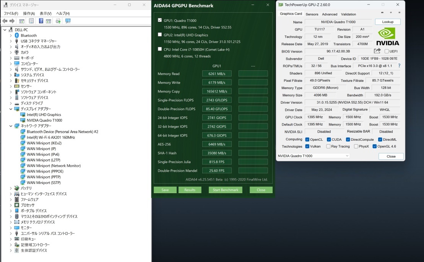The image size is (424, 262).
Task: Open the Validation tab in GPU-Z
Action: tap(348, 14)
